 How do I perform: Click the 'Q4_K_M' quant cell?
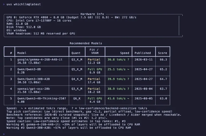click(x=77, y=79)
